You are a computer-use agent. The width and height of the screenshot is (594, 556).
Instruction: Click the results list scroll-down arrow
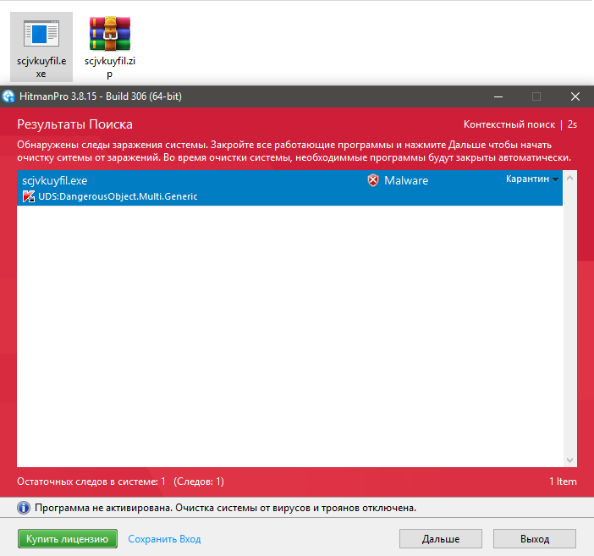[x=569, y=460]
